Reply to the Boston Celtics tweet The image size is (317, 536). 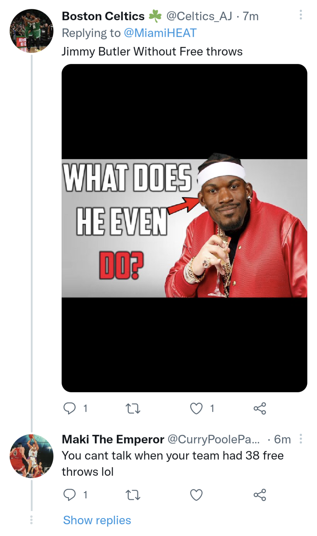(x=70, y=408)
